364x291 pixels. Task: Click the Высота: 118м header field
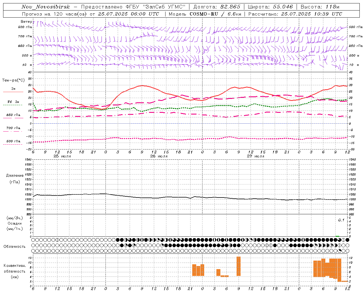click(x=320, y=7)
